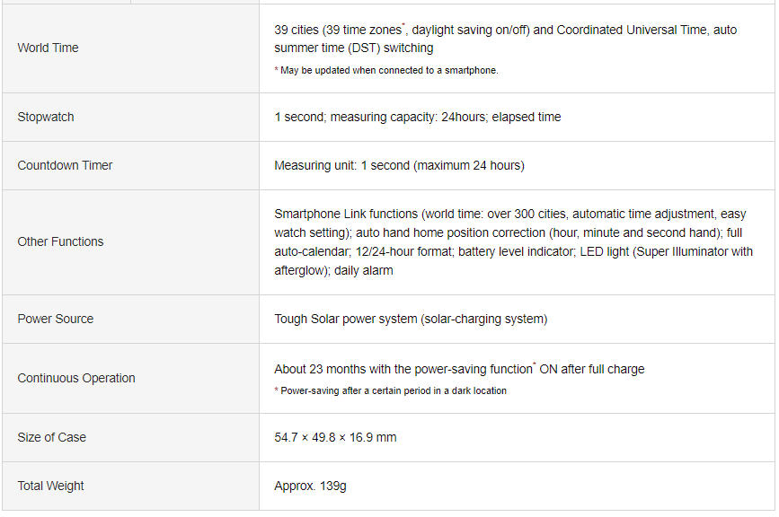Select the 54.7 × 49.8 × 16.9 mm value
Viewport: 779px width, 517px height.
tap(335, 437)
